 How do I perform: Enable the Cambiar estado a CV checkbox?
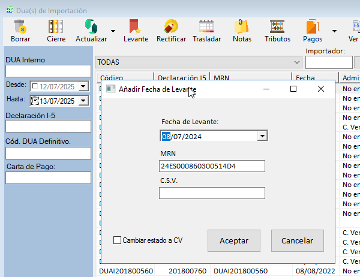[118, 240]
